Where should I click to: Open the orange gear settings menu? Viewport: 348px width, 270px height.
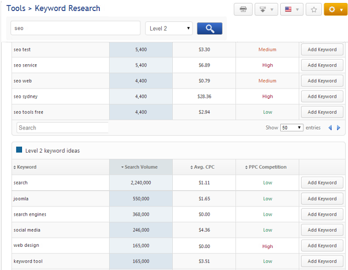(335, 10)
